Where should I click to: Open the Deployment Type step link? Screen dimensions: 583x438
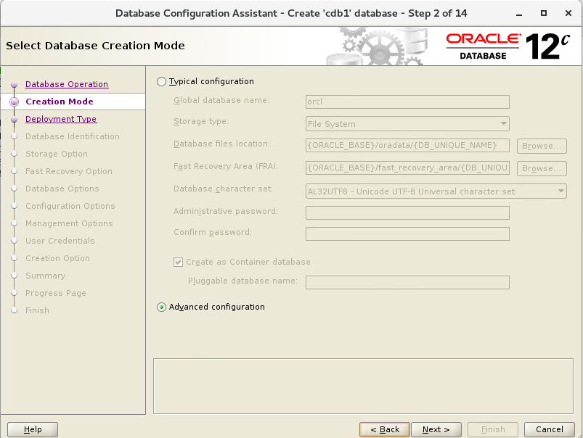click(61, 119)
